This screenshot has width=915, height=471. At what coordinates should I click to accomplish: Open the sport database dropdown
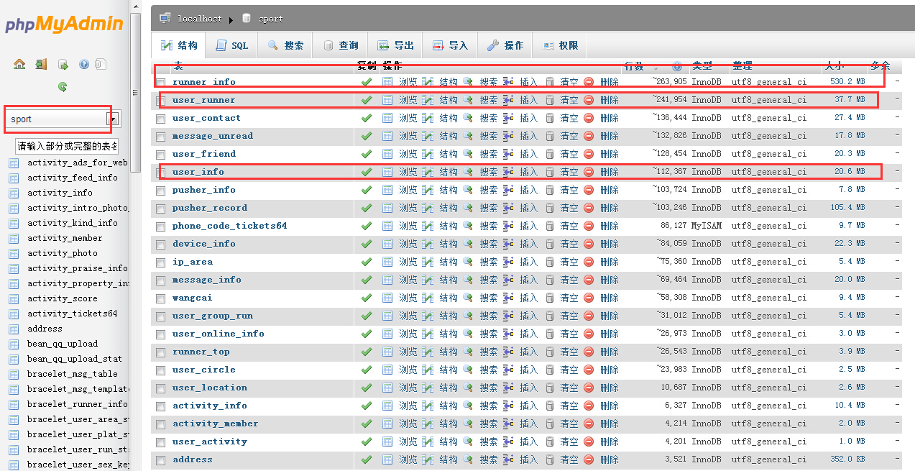click(113, 119)
